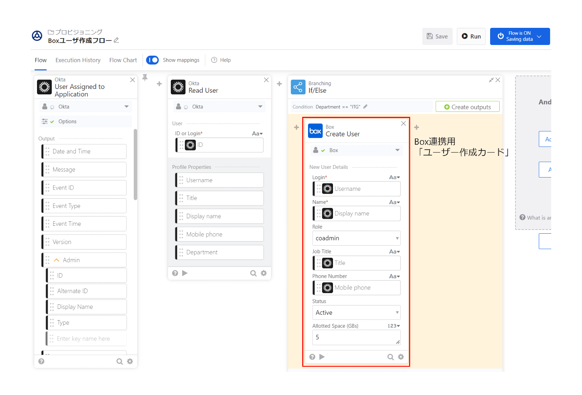The width and height of the screenshot is (582, 395).
Task: Open the Flow Chart tab
Action: tap(123, 60)
